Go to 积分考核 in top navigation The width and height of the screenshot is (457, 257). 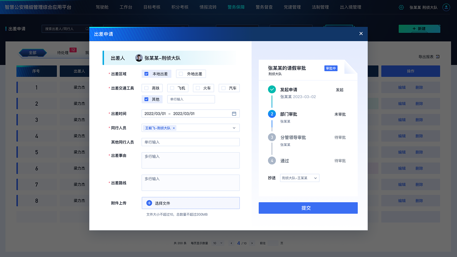[x=180, y=7]
